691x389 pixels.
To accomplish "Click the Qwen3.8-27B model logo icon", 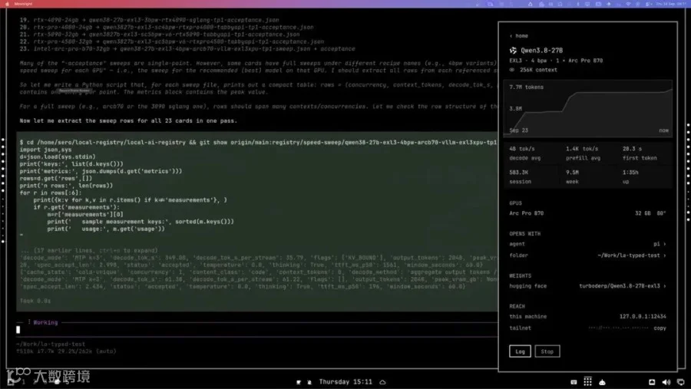I will [513, 50].
